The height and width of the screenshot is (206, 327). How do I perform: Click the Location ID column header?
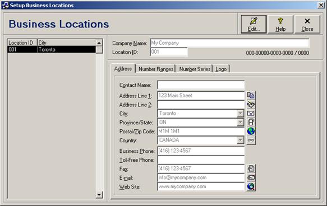[22, 43]
